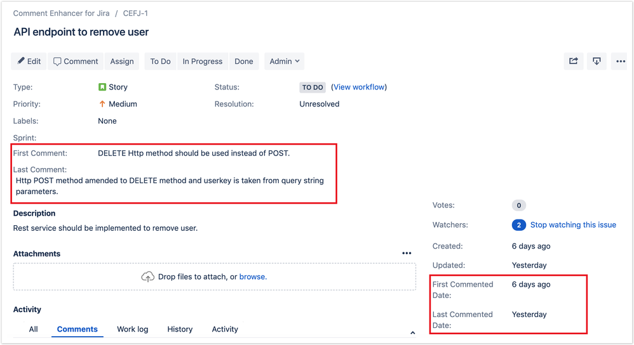Click the Attachments section heading
The height and width of the screenshot is (345, 634).
tap(37, 254)
